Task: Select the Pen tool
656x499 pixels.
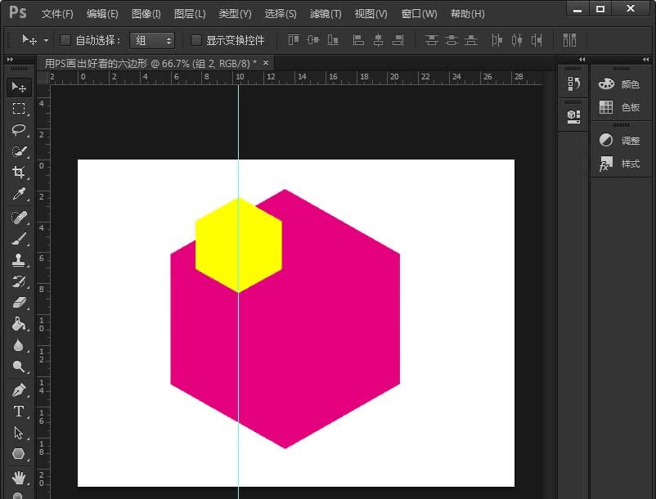Action: point(19,389)
